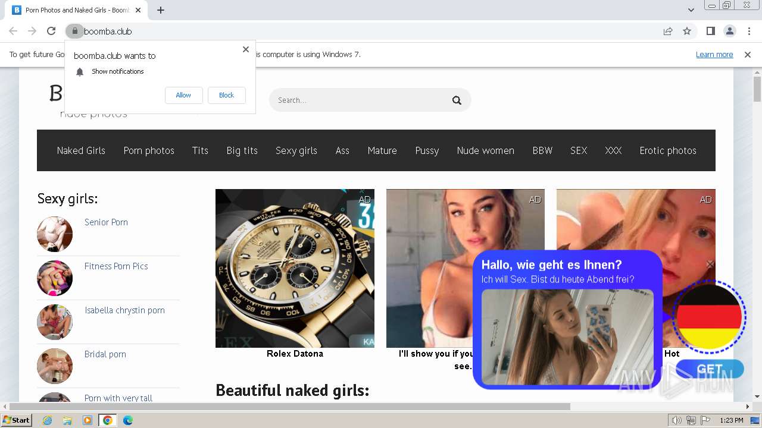This screenshot has height=428, width=762.
Task: Block notifications from boomba.club
Action: tap(226, 95)
